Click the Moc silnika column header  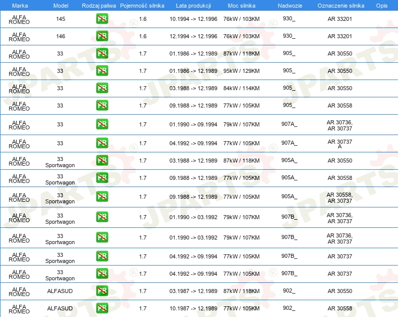click(x=242, y=6)
